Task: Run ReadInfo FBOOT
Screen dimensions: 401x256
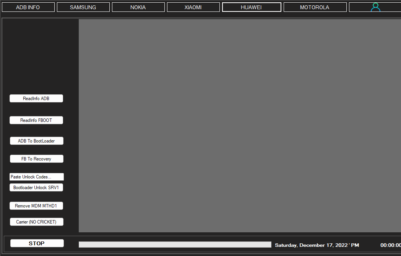Action: (36, 120)
